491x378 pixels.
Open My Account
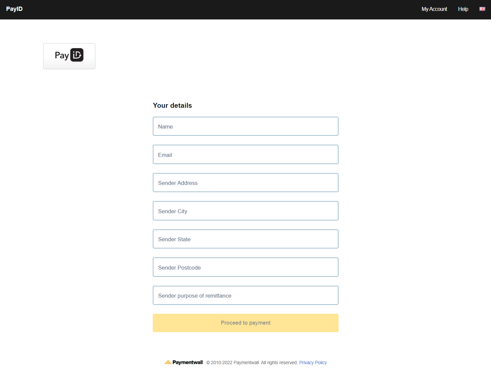[434, 9]
